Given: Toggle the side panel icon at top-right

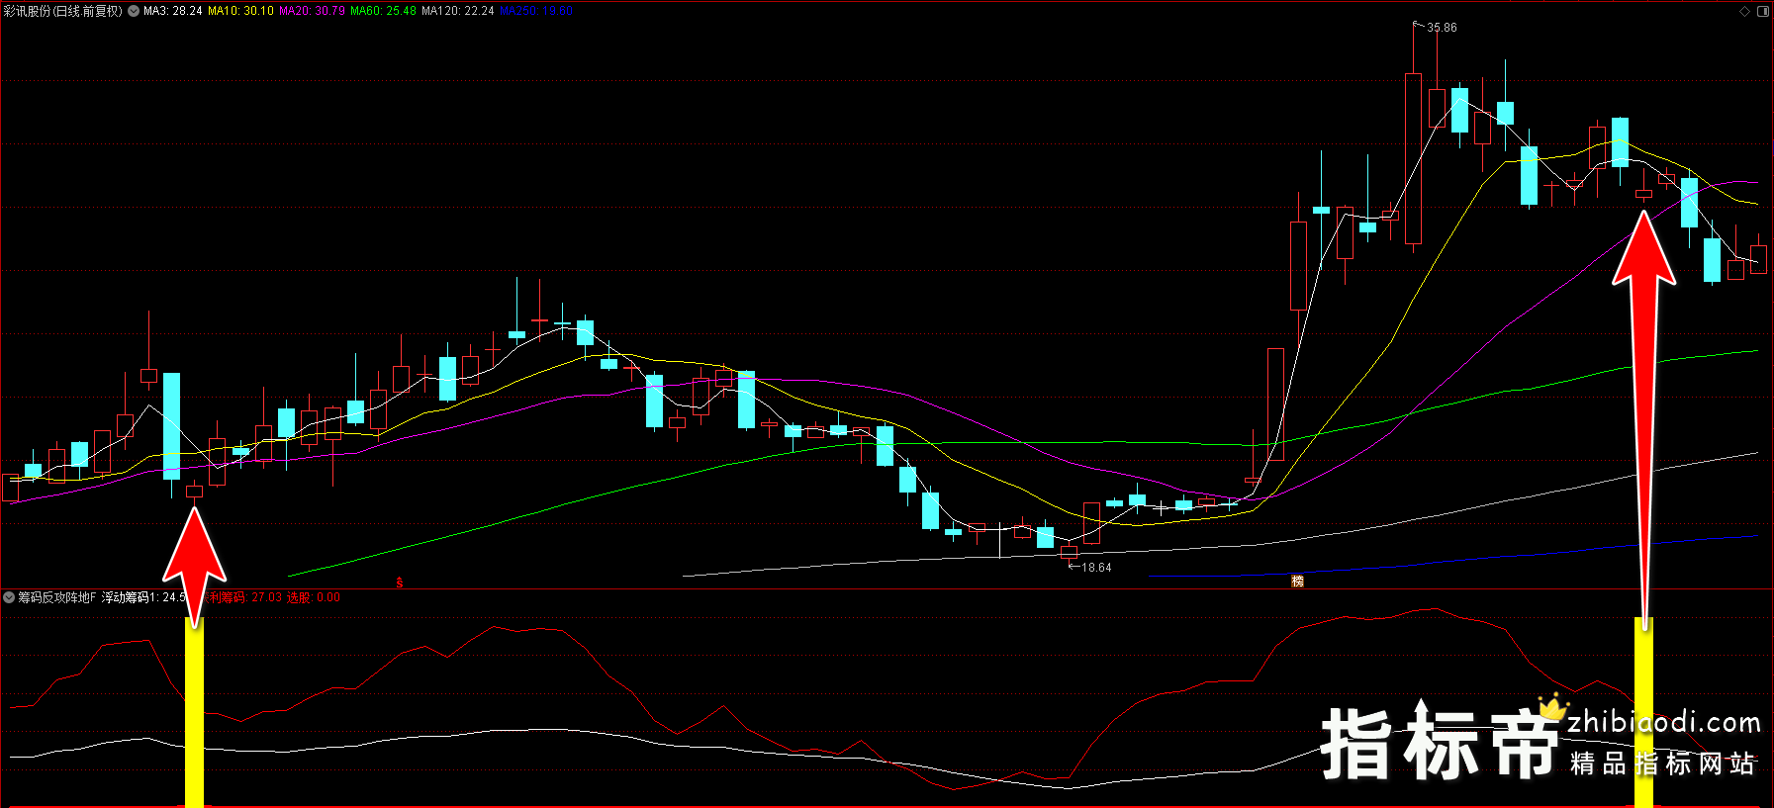Looking at the screenshot, I should tap(1762, 11).
